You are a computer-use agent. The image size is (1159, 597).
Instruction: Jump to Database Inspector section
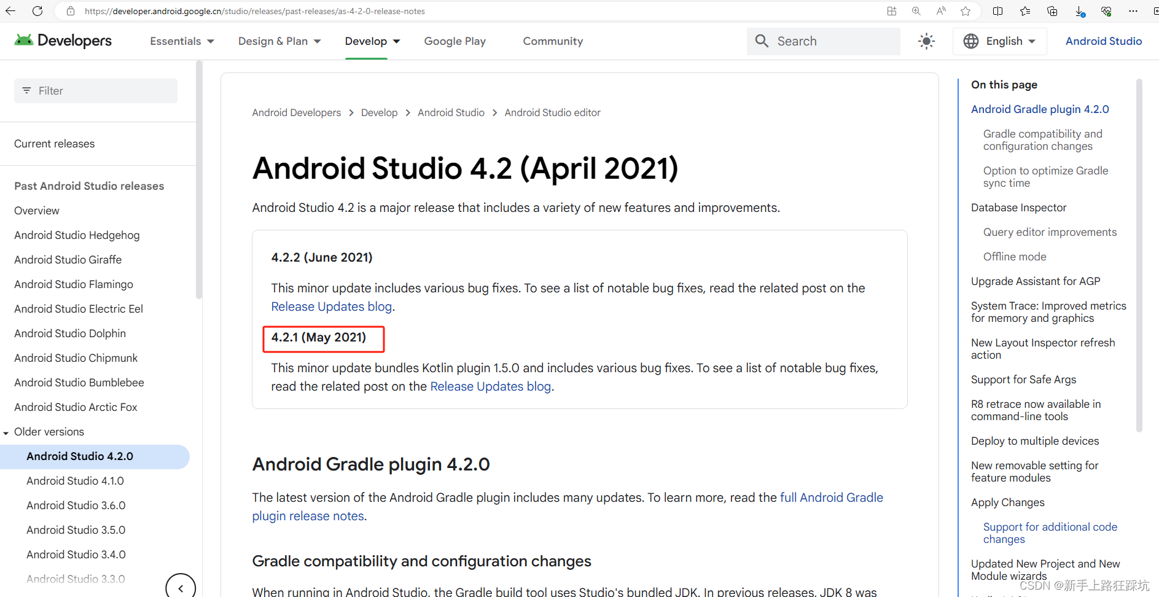pyautogui.click(x=1018, y=208)
